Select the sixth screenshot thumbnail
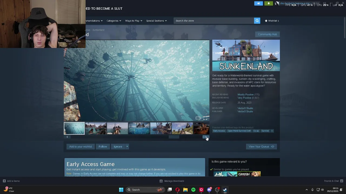Screen dimensions: 346x194 click(x=182, y=128)
